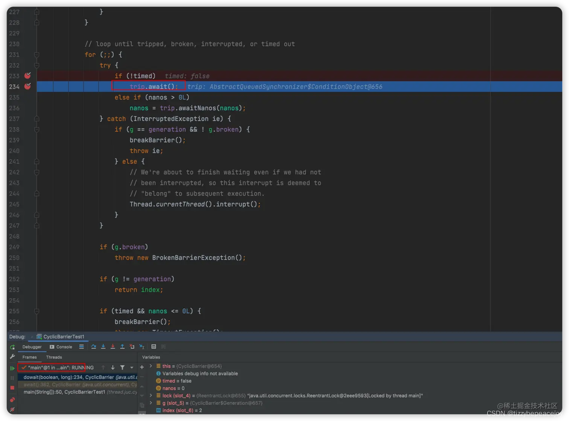Resume program with the green play icon
The image size is (569, 421).
[12, 368]
